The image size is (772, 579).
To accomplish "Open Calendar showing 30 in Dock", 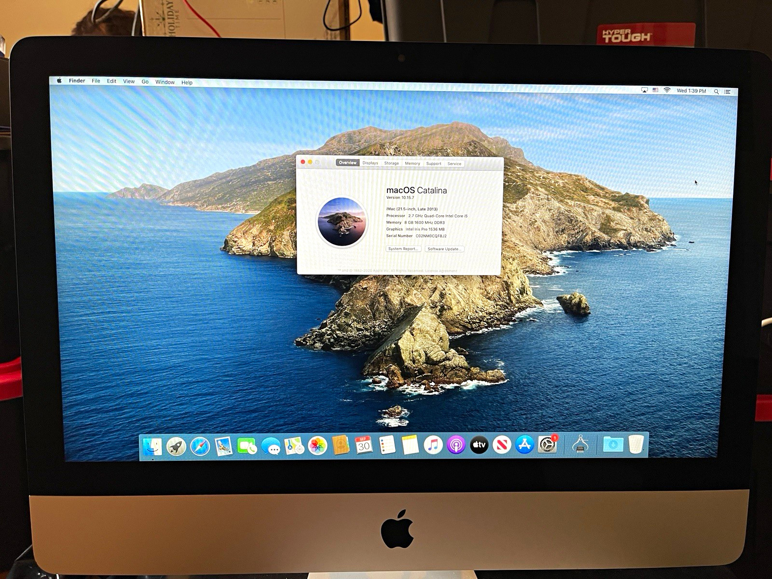I will click(x=364, y=445).
